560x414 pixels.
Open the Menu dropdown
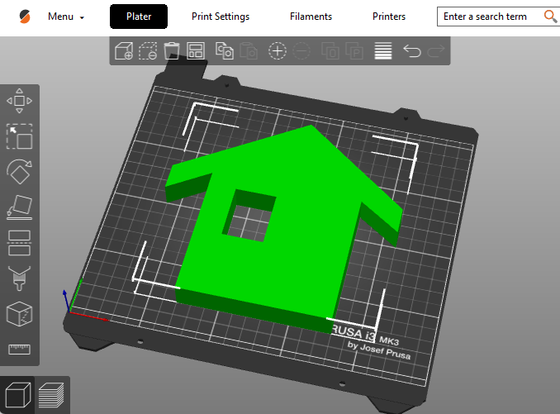66,17
